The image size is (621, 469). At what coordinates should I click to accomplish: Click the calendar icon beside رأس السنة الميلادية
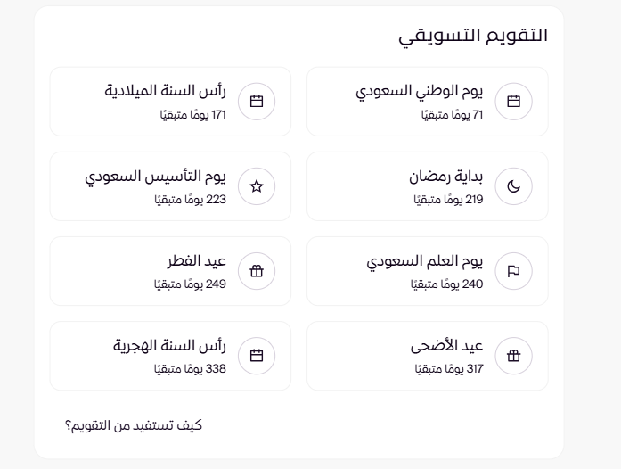click(x=257, y=102)
